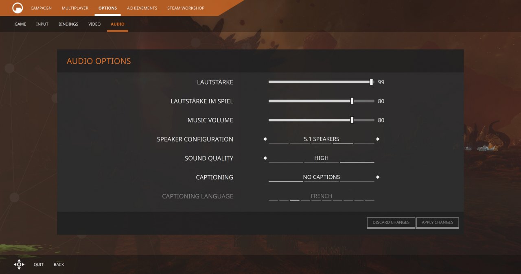This screenshot has height=274, width=521.
Task: Click the Music Volume slider handle
Action: tap(352, 120)
